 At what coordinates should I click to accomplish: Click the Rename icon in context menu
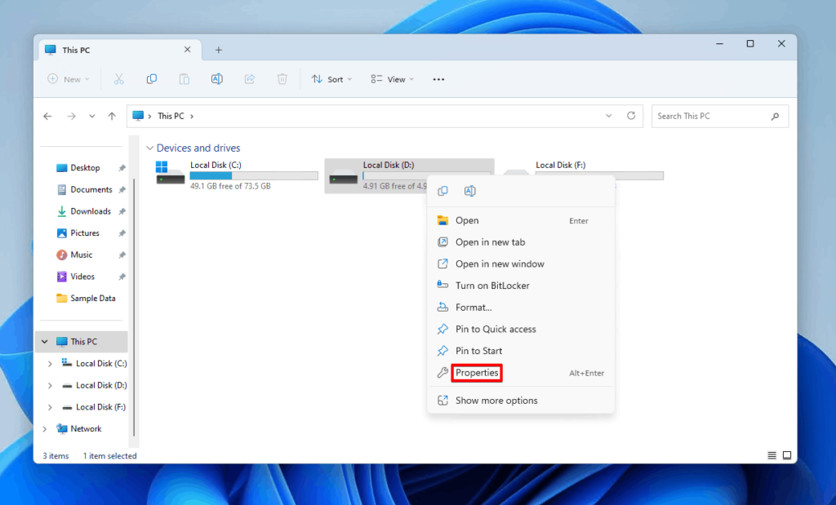coord(469,191)
